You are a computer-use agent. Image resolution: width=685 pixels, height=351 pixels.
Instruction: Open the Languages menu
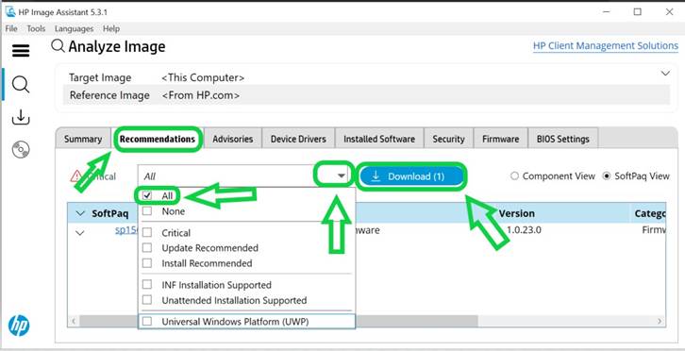(74, 28)
